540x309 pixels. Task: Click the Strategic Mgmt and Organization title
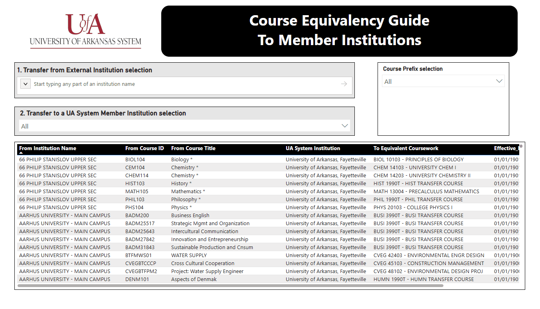[210, 223]
